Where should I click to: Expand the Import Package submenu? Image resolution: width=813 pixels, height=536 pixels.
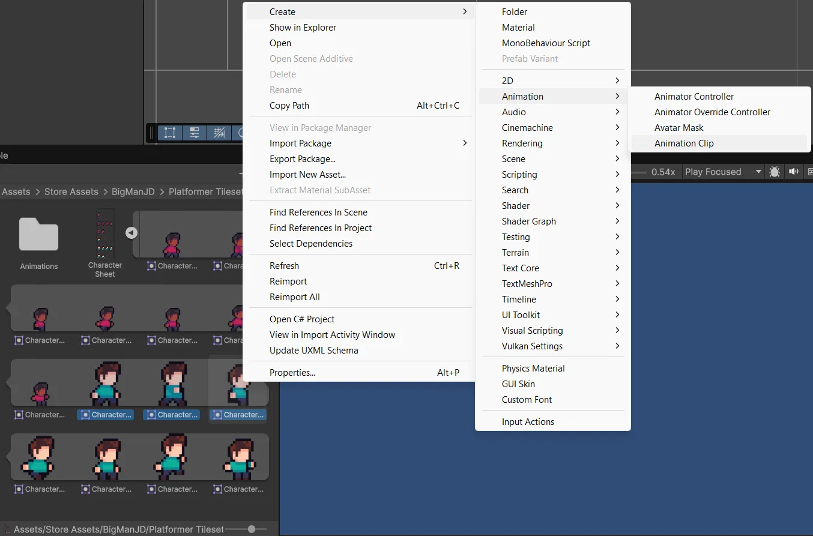(360, 143)
